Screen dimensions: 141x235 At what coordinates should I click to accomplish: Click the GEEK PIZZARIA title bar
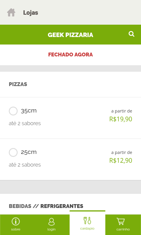70,35
